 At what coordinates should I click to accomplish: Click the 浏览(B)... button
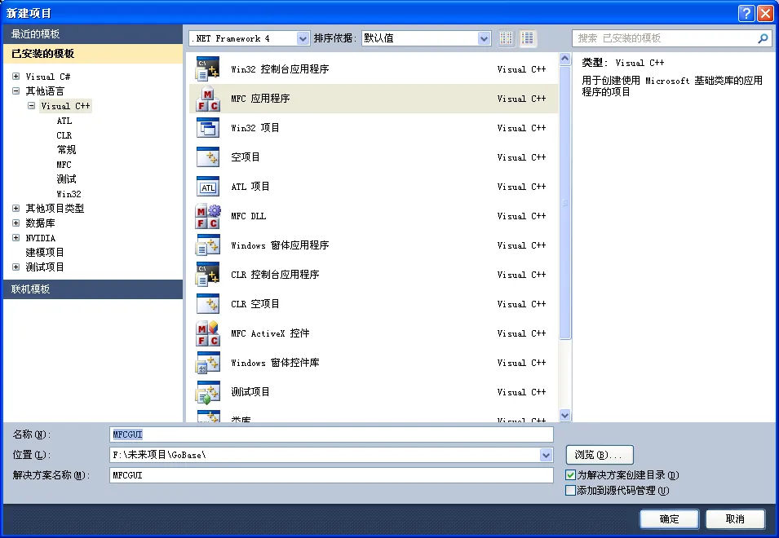pos(600,455)
